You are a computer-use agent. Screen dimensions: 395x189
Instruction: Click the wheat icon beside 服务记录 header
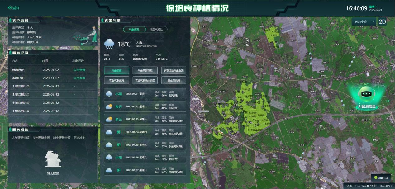click(x=10, y=53)
